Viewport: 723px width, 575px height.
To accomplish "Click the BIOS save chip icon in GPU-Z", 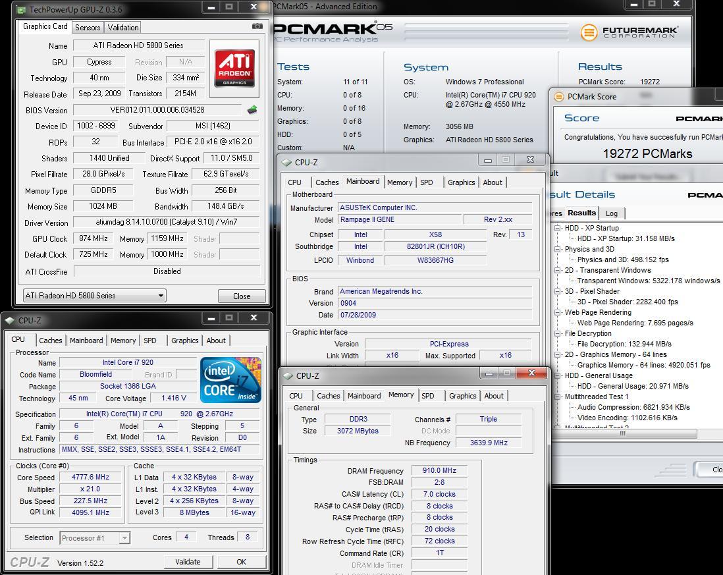I will click(x=252, y=110).
